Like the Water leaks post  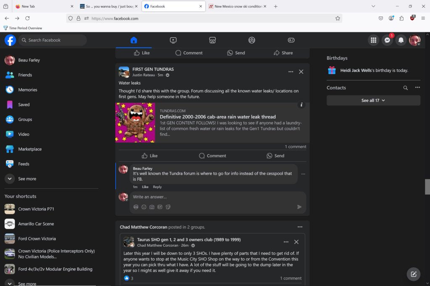click(150, 156)
